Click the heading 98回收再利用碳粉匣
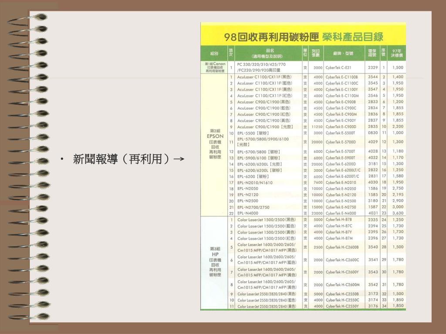The height and width of the screenshot is (334, 446). pyautogui.click(x=271, y=37)
